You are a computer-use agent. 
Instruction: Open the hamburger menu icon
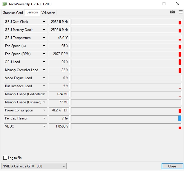tap(180, 12)
